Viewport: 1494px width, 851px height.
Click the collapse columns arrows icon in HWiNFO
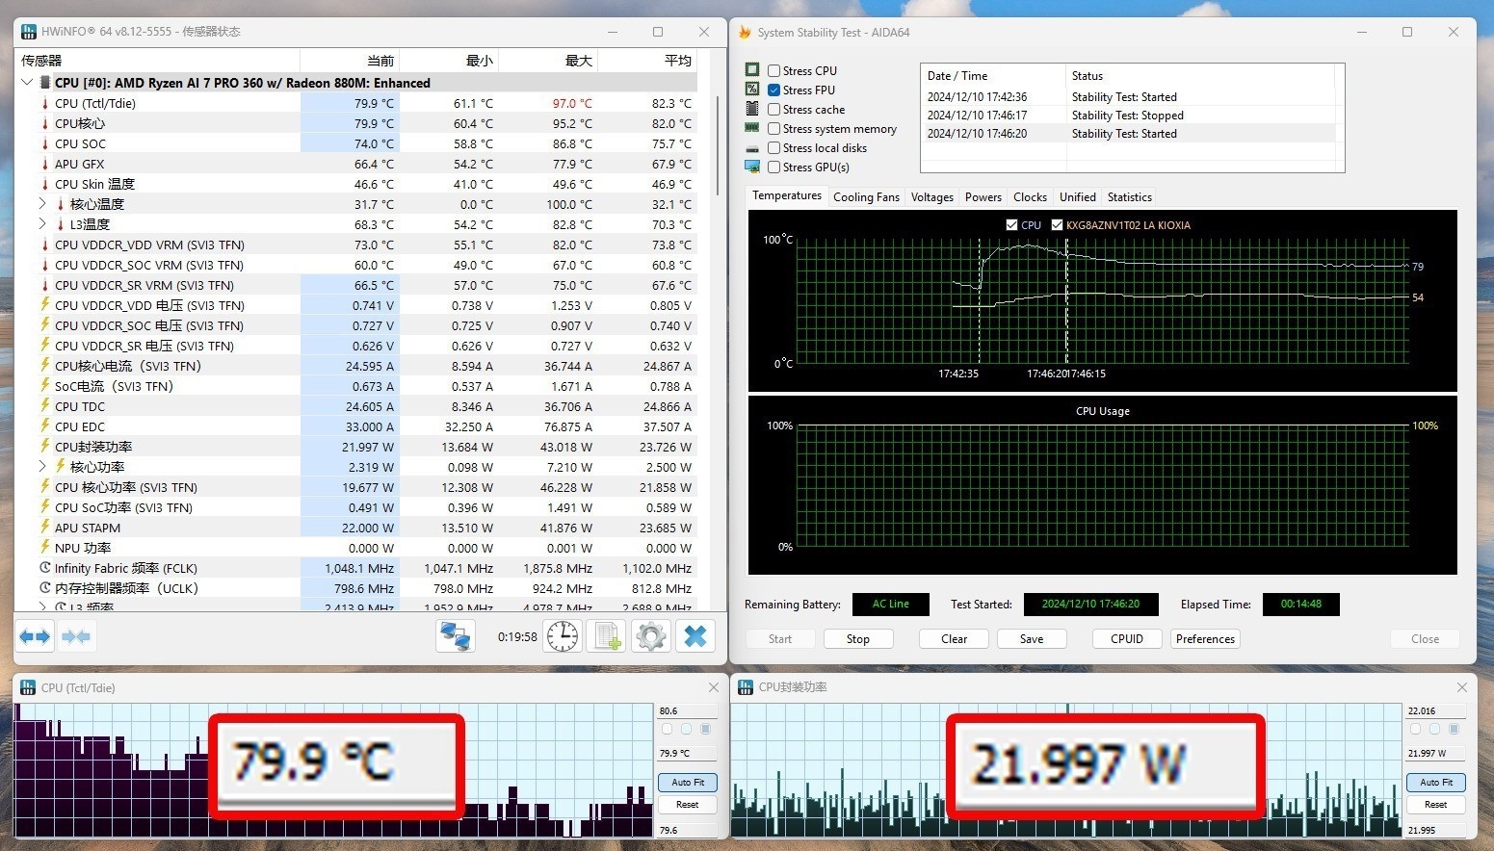76,636
